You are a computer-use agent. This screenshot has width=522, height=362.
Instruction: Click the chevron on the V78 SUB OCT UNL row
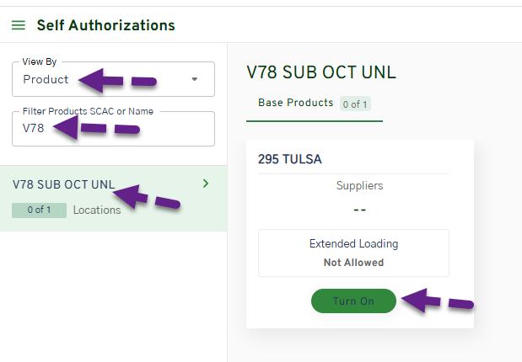pyautogui.click(x=206, y=184)
